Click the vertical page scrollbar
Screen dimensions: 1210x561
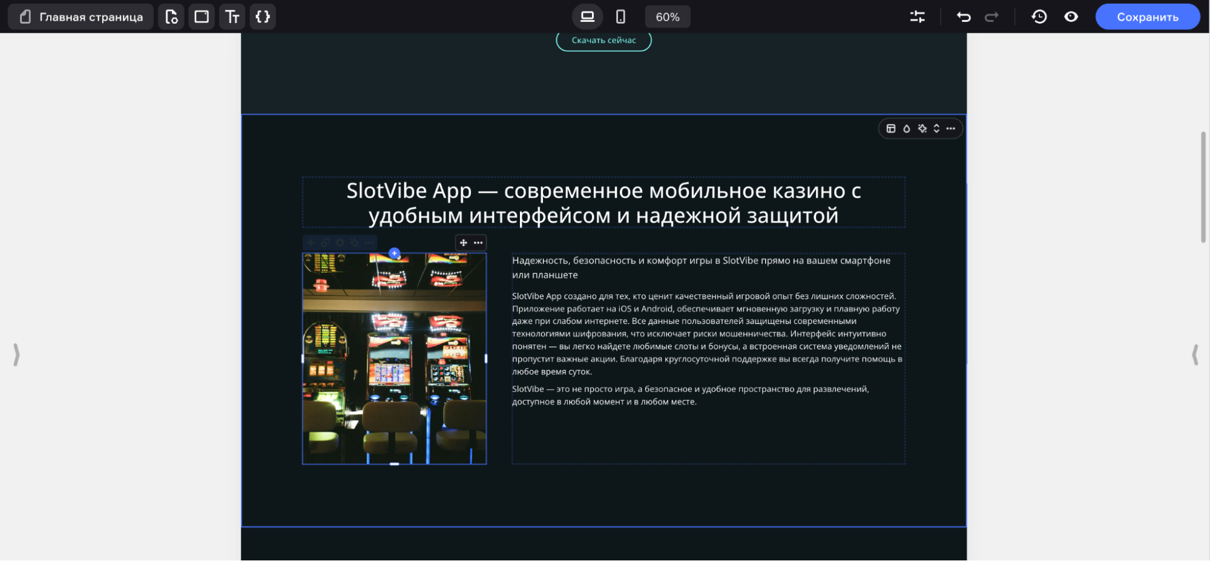point(1203,187)
